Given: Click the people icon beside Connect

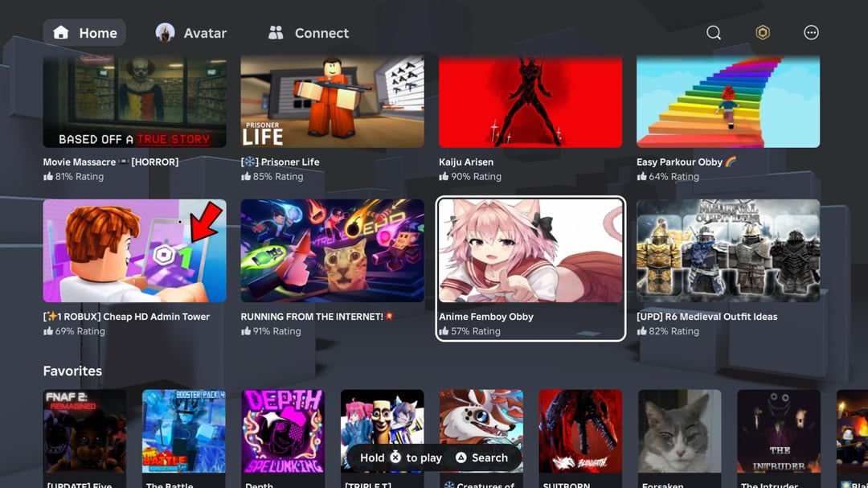Looking at the screenshot, I should pyautogui.click(x=276, y=33).
